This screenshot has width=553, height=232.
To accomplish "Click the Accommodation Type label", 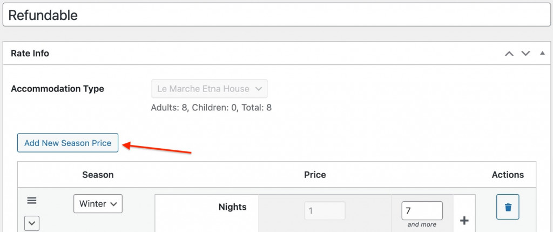I will [x=57, y=89].
